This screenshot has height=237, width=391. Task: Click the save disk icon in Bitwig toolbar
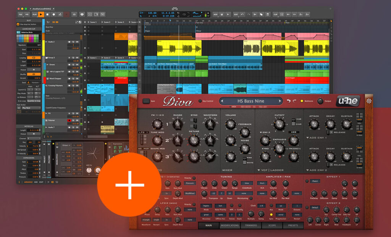point(222,14)
